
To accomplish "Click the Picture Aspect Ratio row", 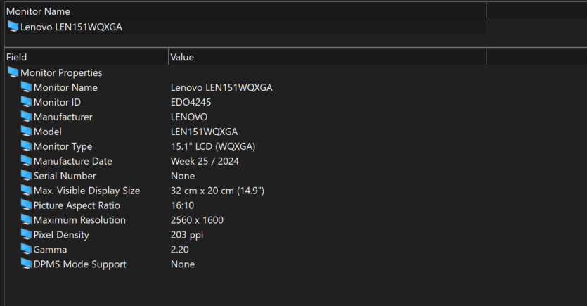I will click(x=245, y=205).
